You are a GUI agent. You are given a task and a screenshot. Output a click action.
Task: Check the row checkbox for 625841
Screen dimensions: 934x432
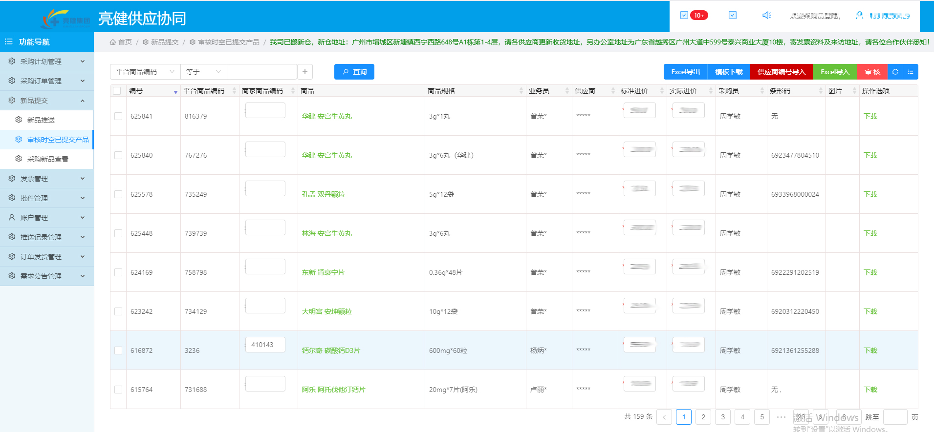coord(118,116)
